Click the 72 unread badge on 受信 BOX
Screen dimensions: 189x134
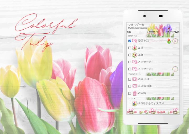(x=175, y=41)
